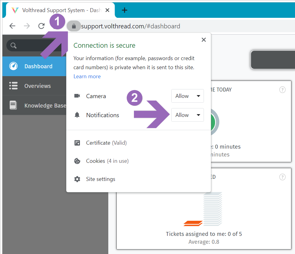The image size is (295, 254).
Task: Click the lock icon in address bar
Action: [74, 26]
